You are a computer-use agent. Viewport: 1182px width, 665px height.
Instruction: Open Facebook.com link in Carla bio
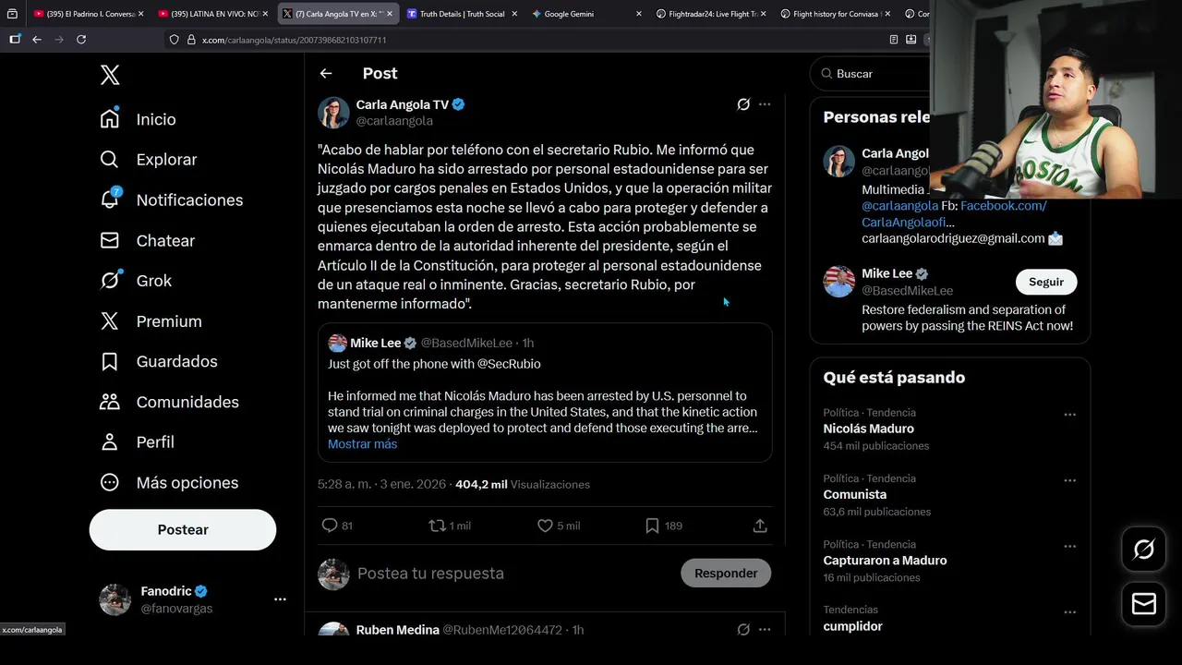coord(1003,206)
